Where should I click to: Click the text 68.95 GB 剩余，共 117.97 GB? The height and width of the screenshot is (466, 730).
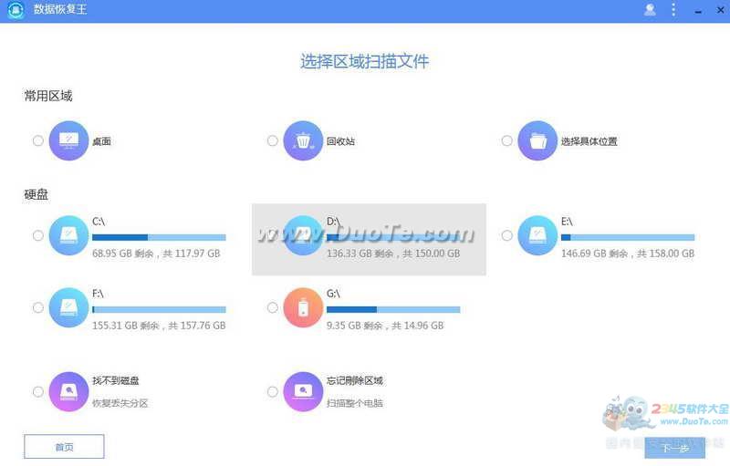(156, 254)
